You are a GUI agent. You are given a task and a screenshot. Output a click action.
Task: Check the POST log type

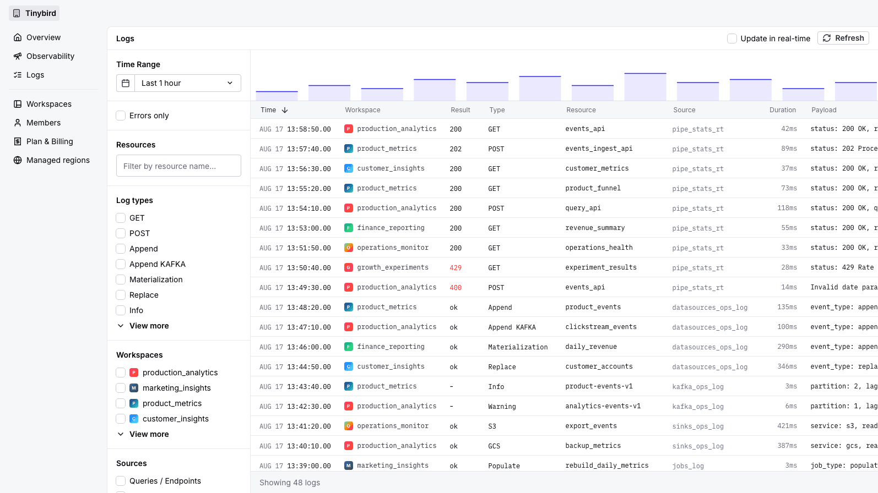pos(121,233)
